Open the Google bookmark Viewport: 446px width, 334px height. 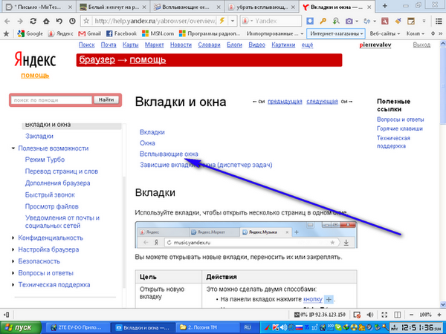pos(30,34)
